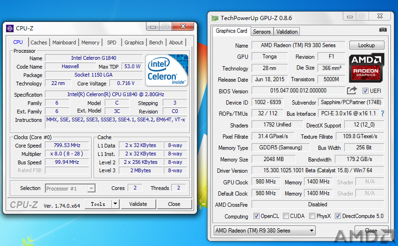Click the AMD Radeon Graphics logo in GPU-Z
Viewport: 398px width, 246px height.
coord(366,67)
